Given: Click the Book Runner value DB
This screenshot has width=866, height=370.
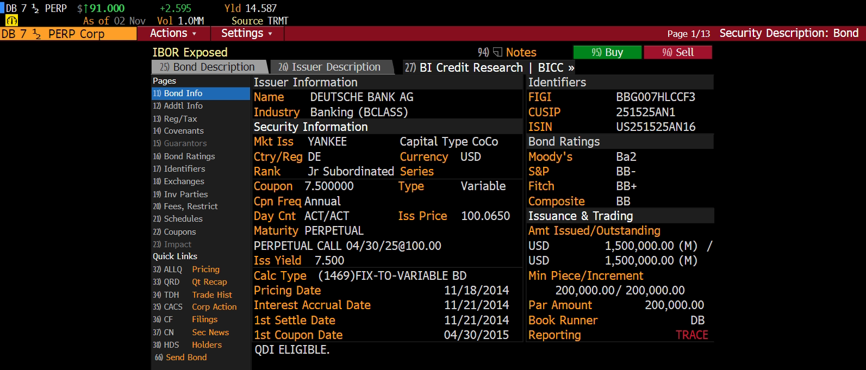Looking at the screenshot, I should [x=697, y=321].
